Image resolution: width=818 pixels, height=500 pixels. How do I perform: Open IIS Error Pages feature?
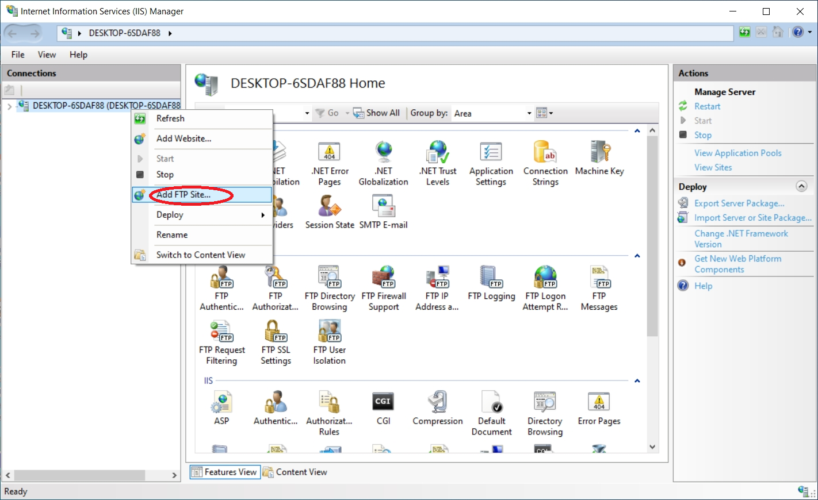coord(599,408)
